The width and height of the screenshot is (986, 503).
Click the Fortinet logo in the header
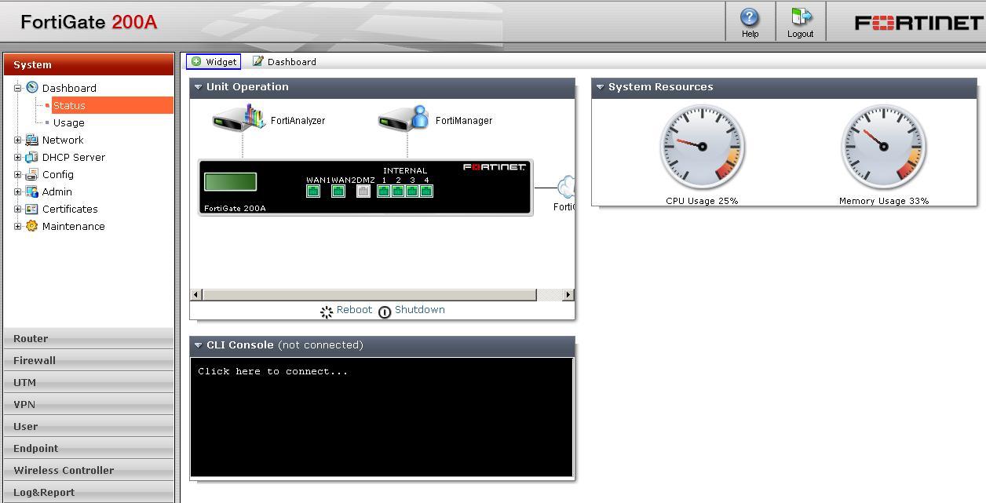point(918,22)
